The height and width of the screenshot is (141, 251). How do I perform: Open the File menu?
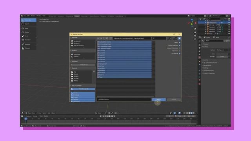25,16
